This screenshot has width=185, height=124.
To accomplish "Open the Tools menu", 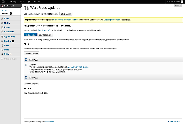I will click(6, 50).
